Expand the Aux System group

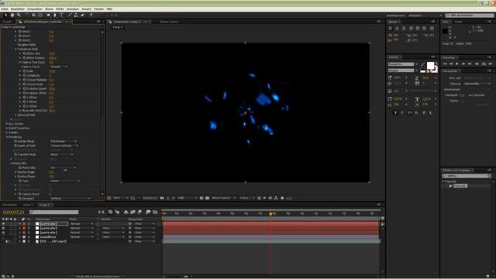(7, 124)
